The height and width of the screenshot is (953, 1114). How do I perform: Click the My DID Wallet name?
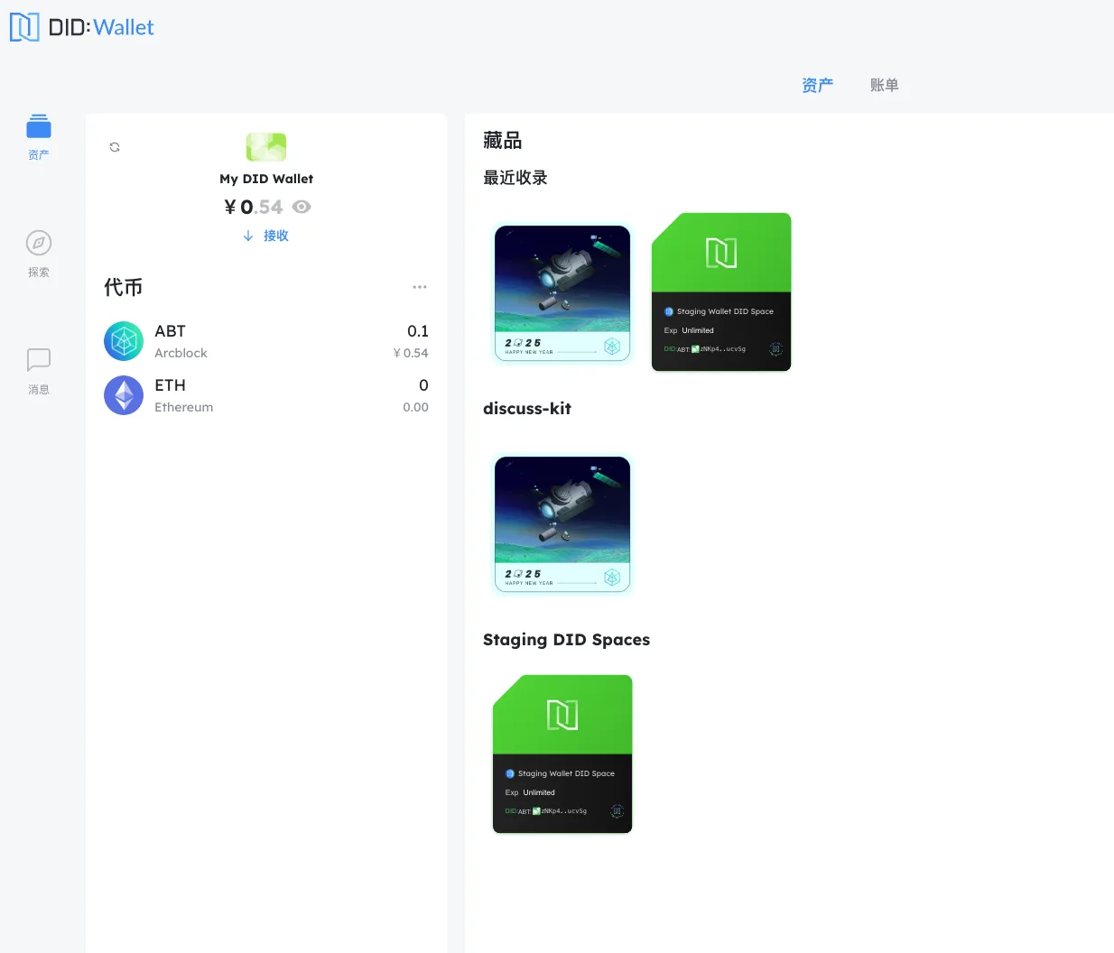pos(266,179)
